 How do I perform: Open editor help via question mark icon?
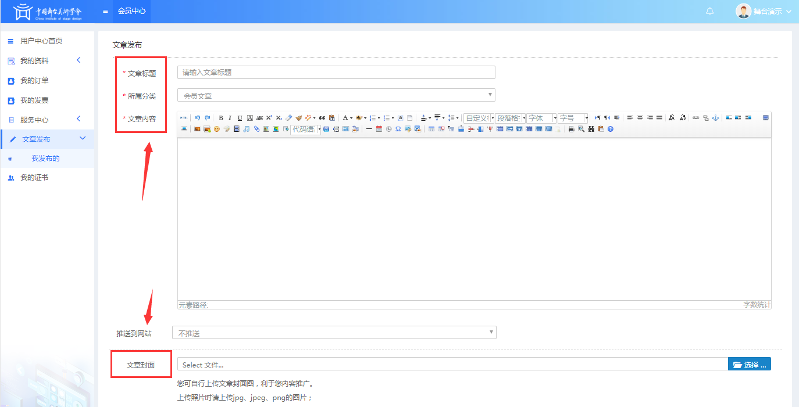pyautogui.click(x=611, y=129)
